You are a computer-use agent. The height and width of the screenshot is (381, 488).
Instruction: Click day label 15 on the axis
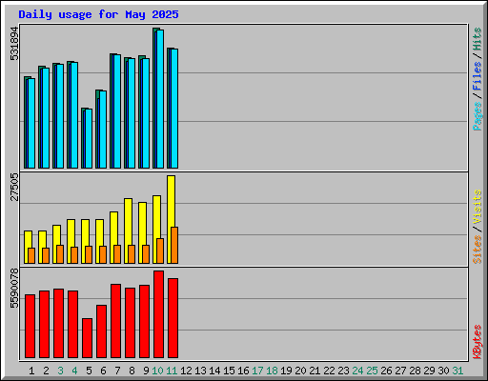229,371
